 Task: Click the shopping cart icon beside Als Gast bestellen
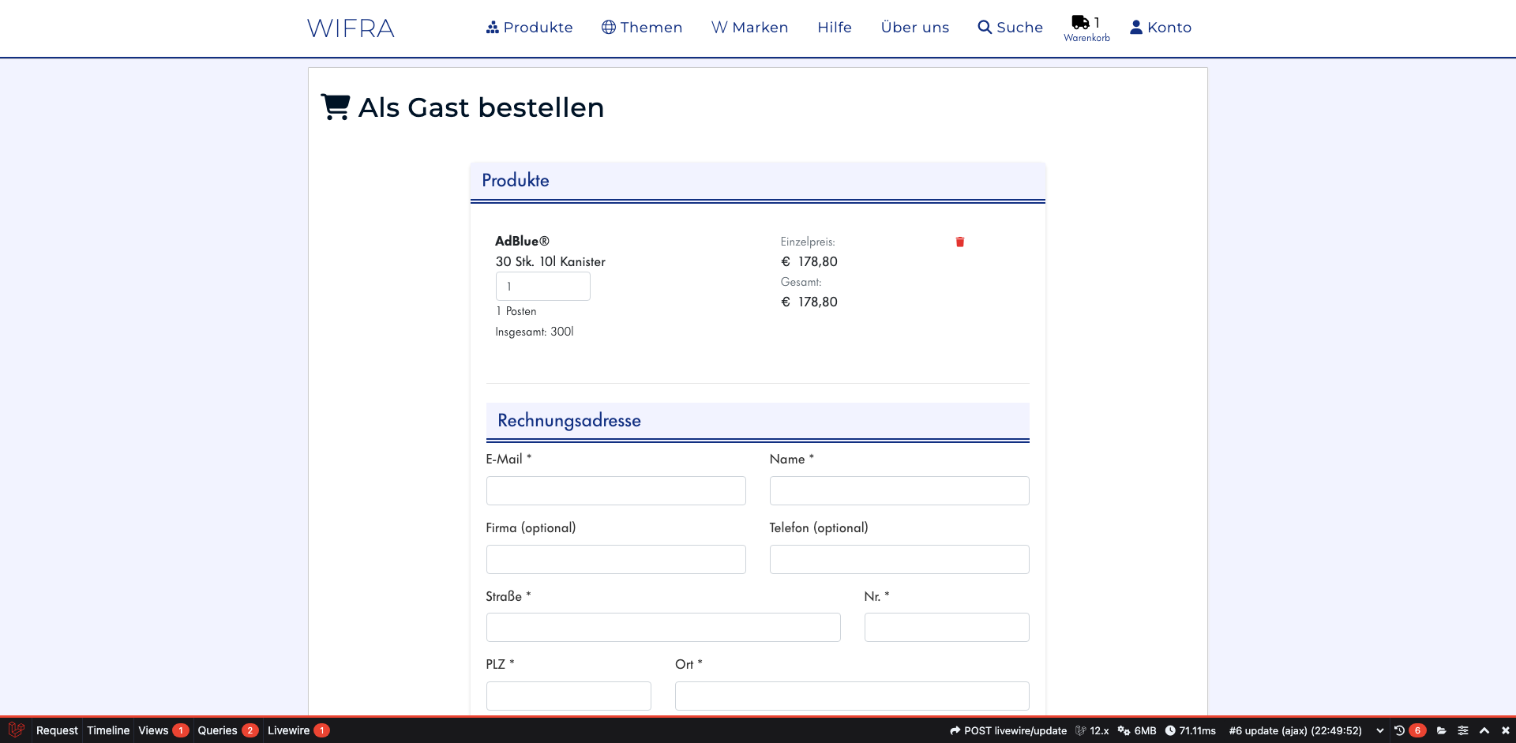[335, 106]
